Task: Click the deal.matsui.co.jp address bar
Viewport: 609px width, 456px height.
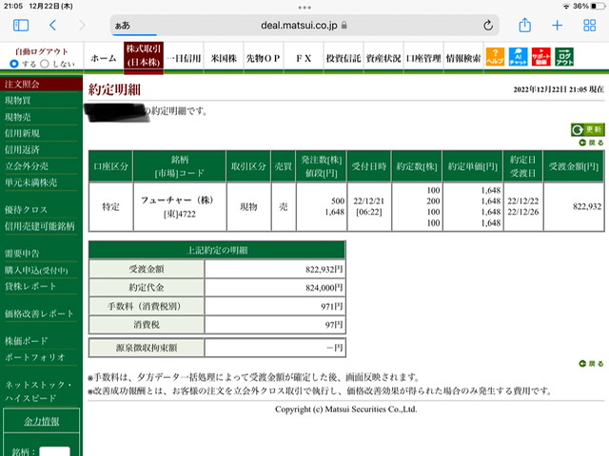Action: pyautogui.click(x=304, y=26)
